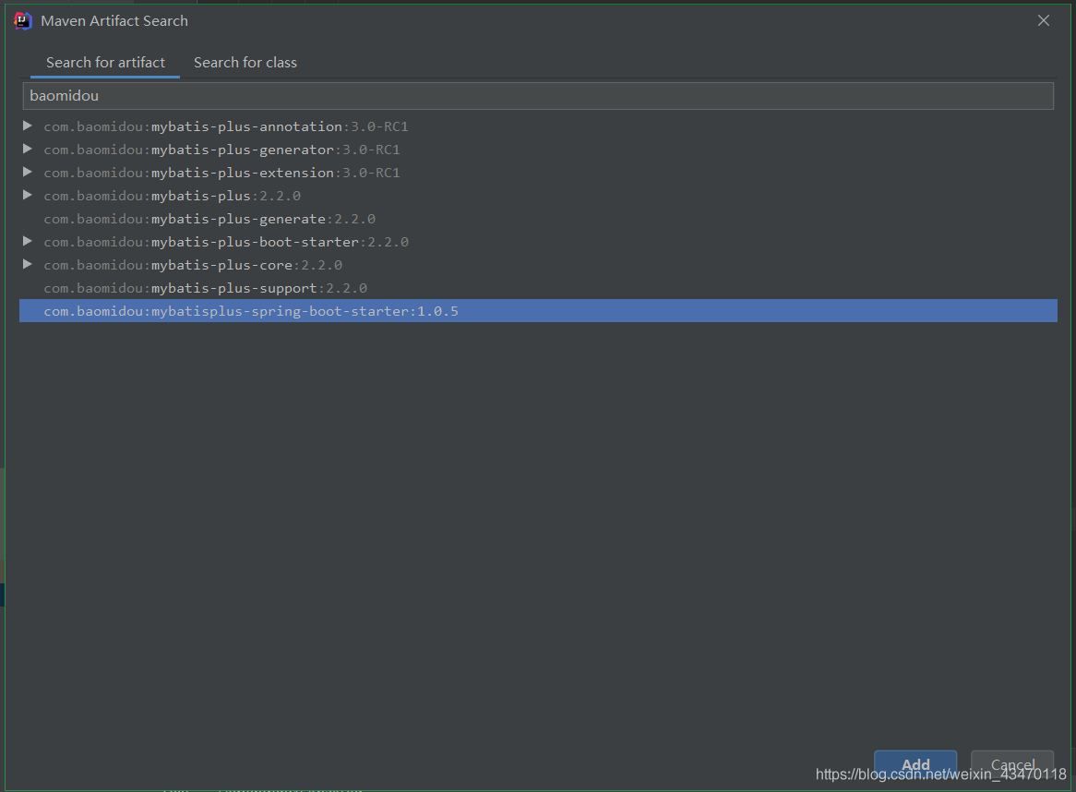Select com.baomidou:mybatis-plus-support:2.2.0

[205, 288]
